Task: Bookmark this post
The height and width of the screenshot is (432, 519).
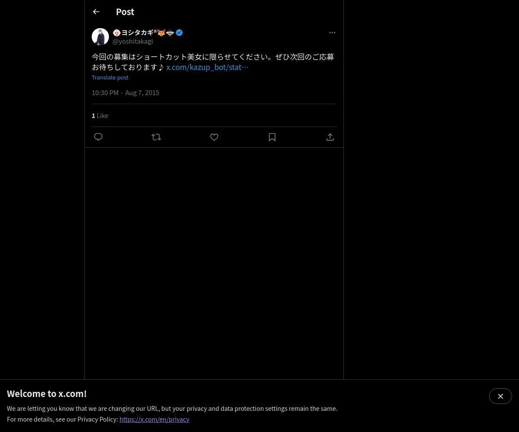Action: click(272, 137)
